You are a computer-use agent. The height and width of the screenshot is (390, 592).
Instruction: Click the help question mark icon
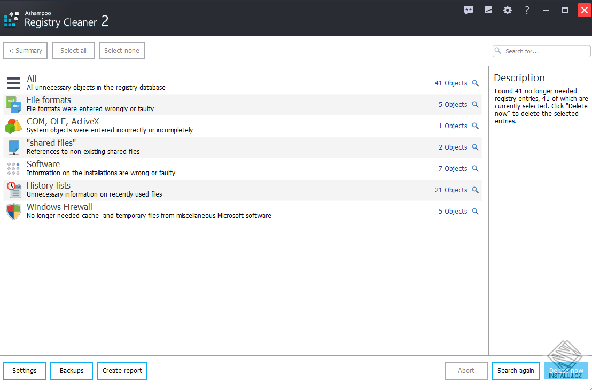pyautogui.click(x=526, y=10)
